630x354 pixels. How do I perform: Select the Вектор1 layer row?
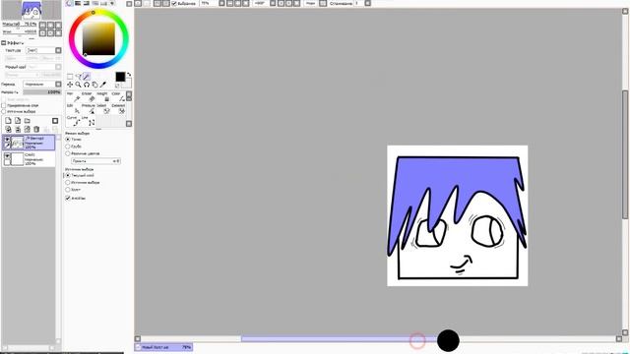(x=29, y=143)
